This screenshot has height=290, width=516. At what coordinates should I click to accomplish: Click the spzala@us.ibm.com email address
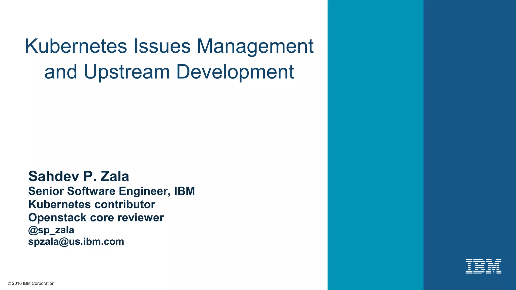click(x=76, y=242)
